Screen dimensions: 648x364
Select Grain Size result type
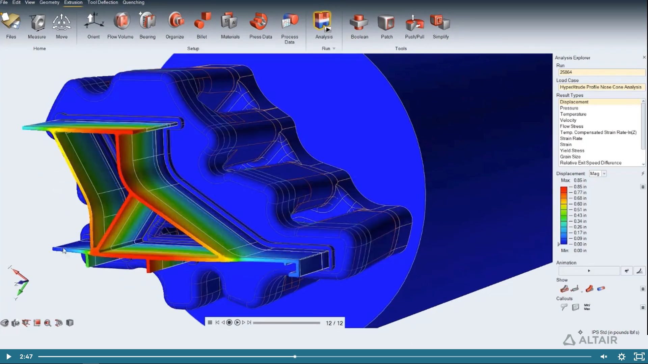pyautogui.click(x=570, y=156)
